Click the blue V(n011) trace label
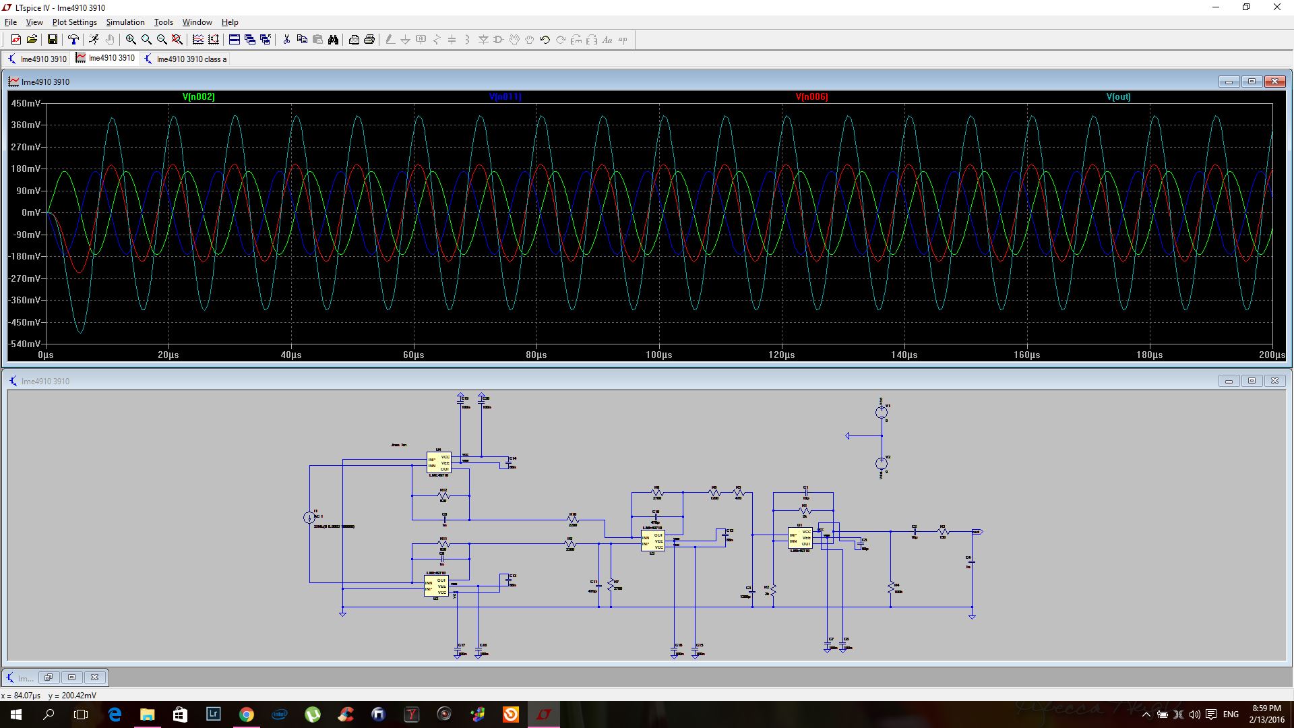The height and width of the screenshot is (728, 1294). tap(505, 96)
